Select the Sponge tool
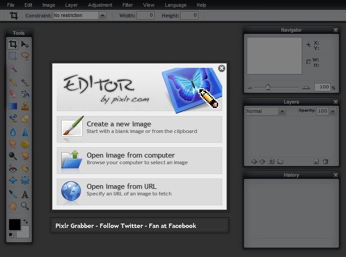 pos(25,144)
